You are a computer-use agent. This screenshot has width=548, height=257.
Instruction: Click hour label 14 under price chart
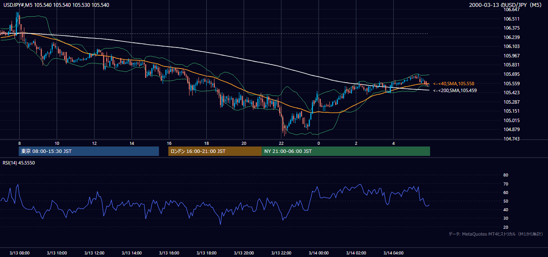point(132,143)
